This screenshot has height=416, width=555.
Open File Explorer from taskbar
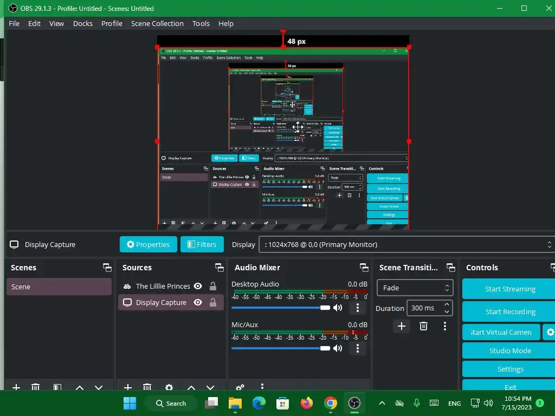[x=235, y=403]
